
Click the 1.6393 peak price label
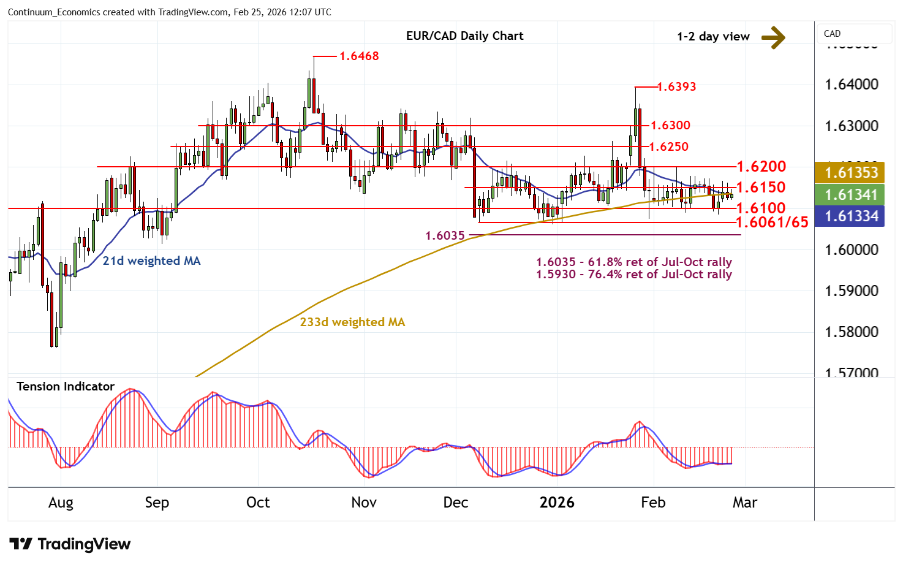pos(676,87)
